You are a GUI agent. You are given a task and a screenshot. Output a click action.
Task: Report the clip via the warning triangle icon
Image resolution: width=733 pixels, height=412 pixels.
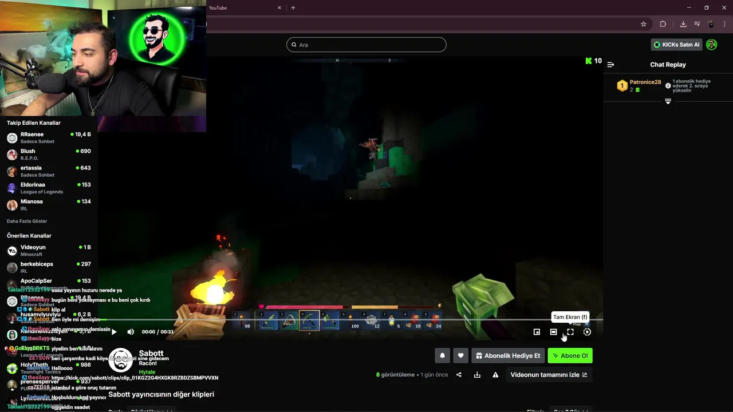(495, 375)
